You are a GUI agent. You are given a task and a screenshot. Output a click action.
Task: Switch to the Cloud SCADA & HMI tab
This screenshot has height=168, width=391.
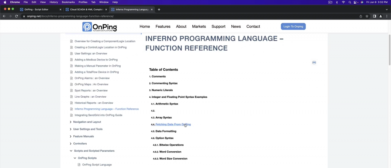point(86,10)
